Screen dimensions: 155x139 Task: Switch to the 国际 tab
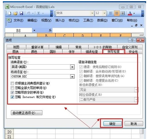(x=53, y=51)
